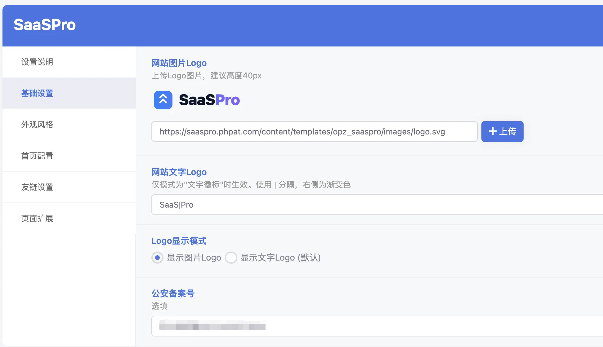Click the 网站文字Logo heading
This screenshot has width=603, height=347.
tap(179, 172)
